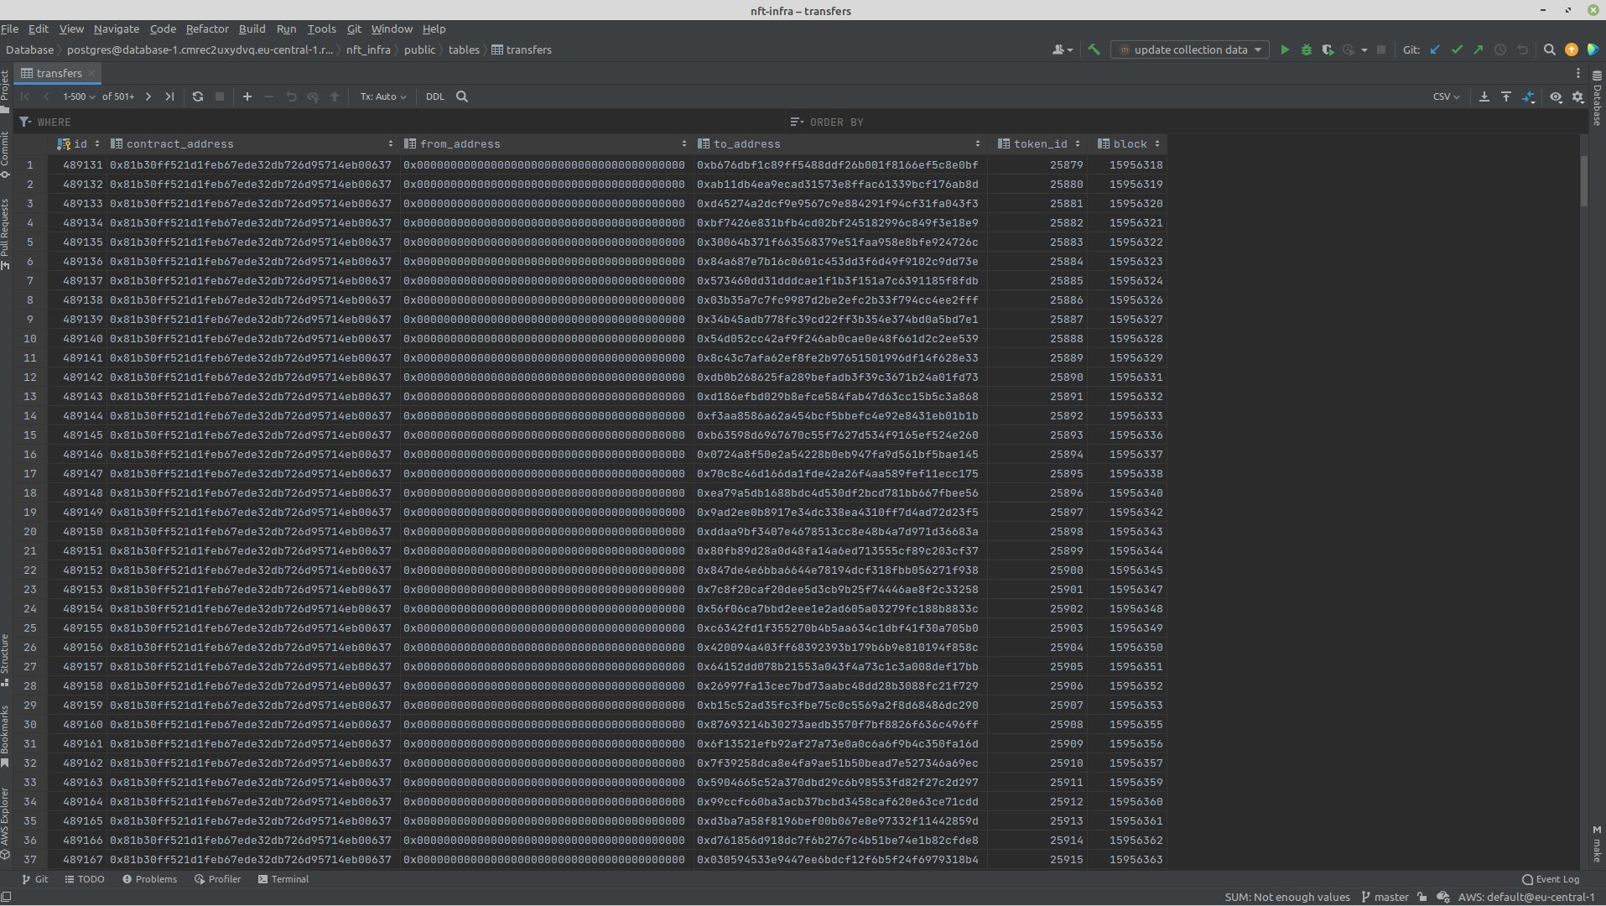
Task: Run the update collection data configuration
Action: click(x=1284, y=50)
